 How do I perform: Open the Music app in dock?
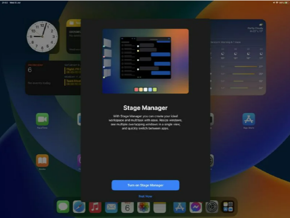[95, 207]
